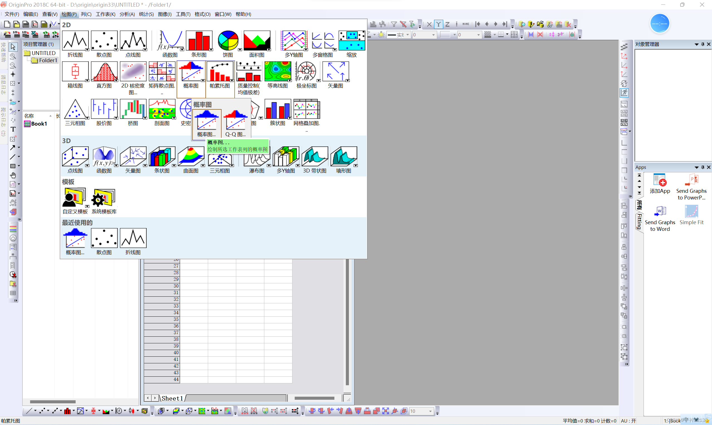This screenshot has width=712, height=425.
Task: Expand the 3D 条状图 dropdown arrow
Action: [x=174, y=166]
